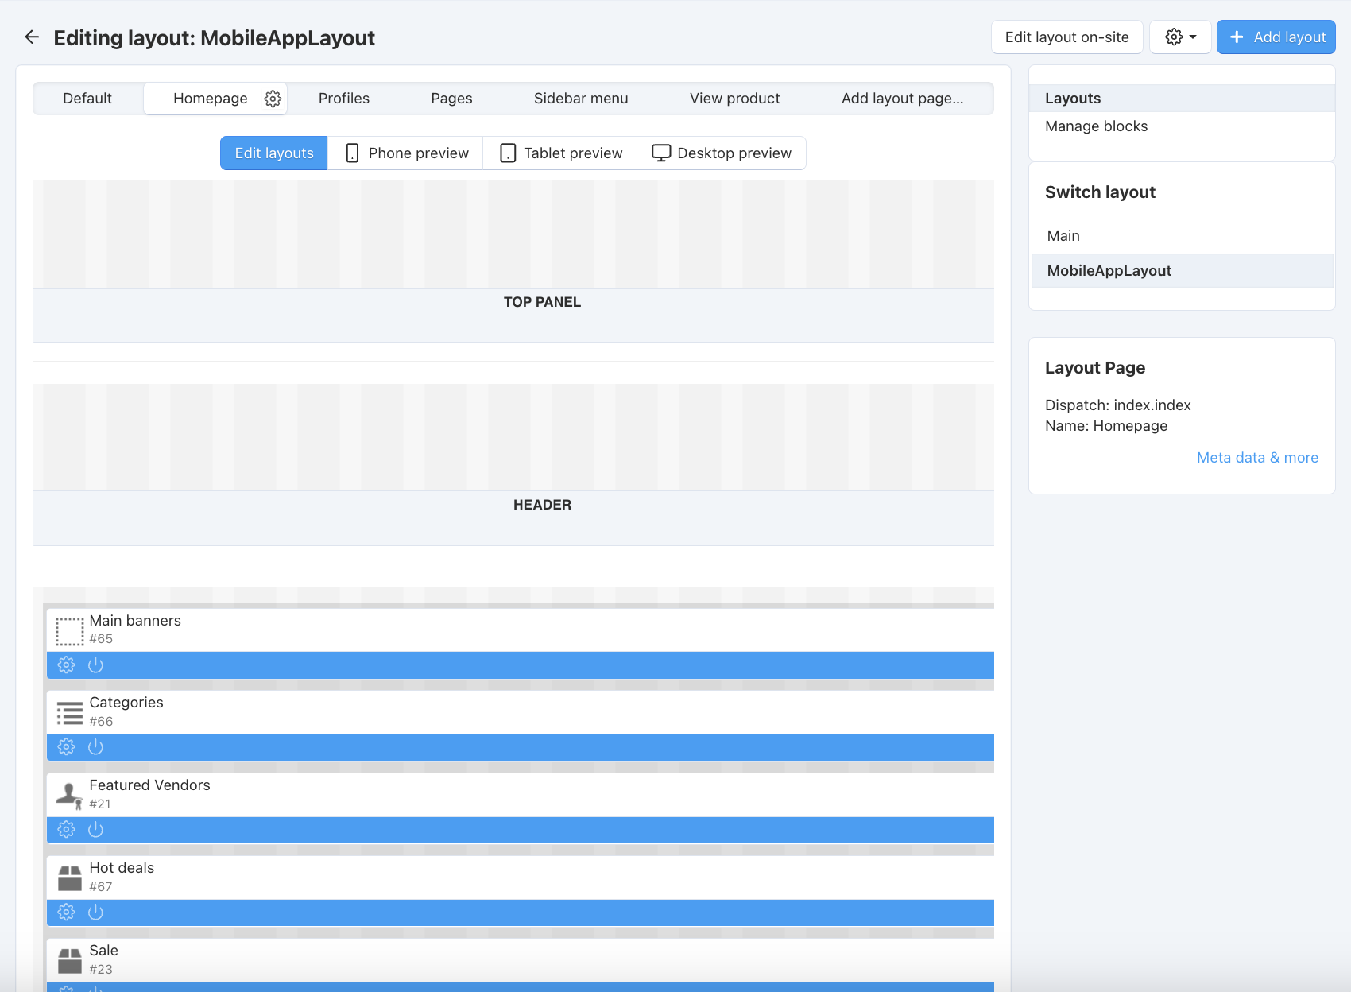The height and width of the screenshot is (992, 1351).
Task: Select Edit layouts mode
Action: tap(274, 153)
